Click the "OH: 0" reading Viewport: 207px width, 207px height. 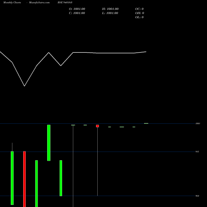pos(140,13)
